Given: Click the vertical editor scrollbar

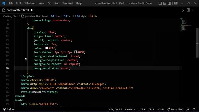Looking at the screenshot, I should coord(197,43).
